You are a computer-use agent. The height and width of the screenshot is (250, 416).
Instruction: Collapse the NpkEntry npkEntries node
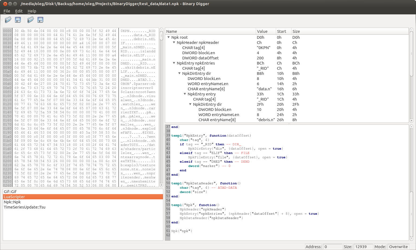[174, 63]
